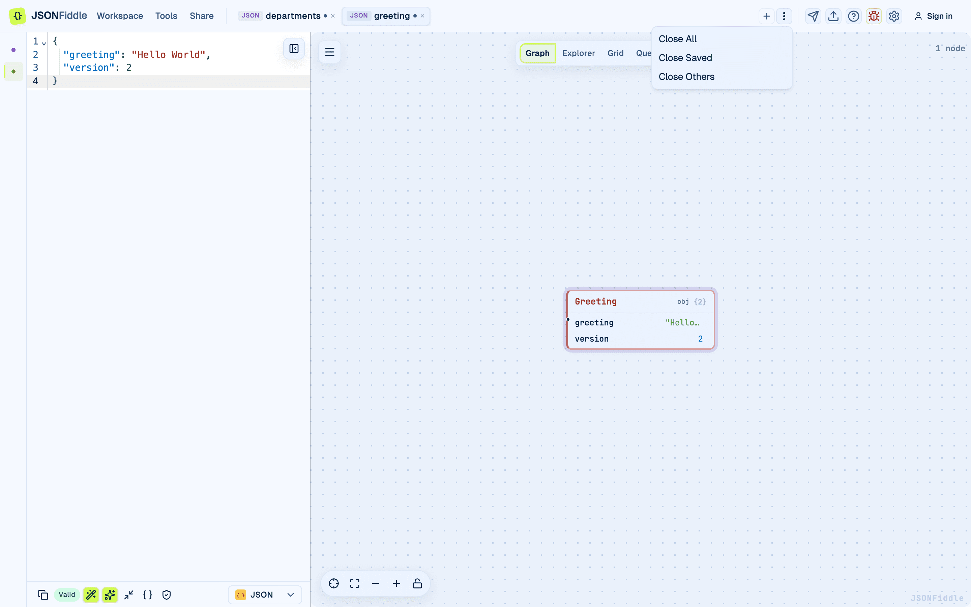Toggle the editor panel collapse button
This screenshot has height=607, width=971.
coord(294,49)
